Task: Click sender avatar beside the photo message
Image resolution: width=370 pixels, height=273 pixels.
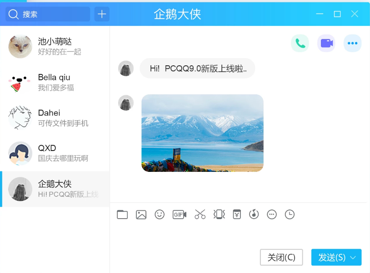Action: click(126, 103)
